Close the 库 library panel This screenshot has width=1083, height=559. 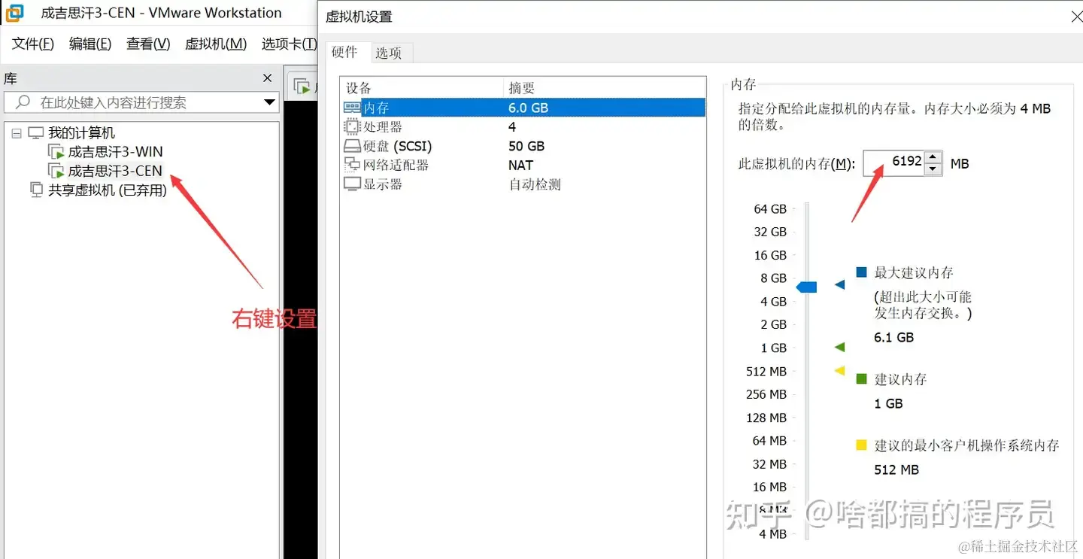tap(267, 78)
